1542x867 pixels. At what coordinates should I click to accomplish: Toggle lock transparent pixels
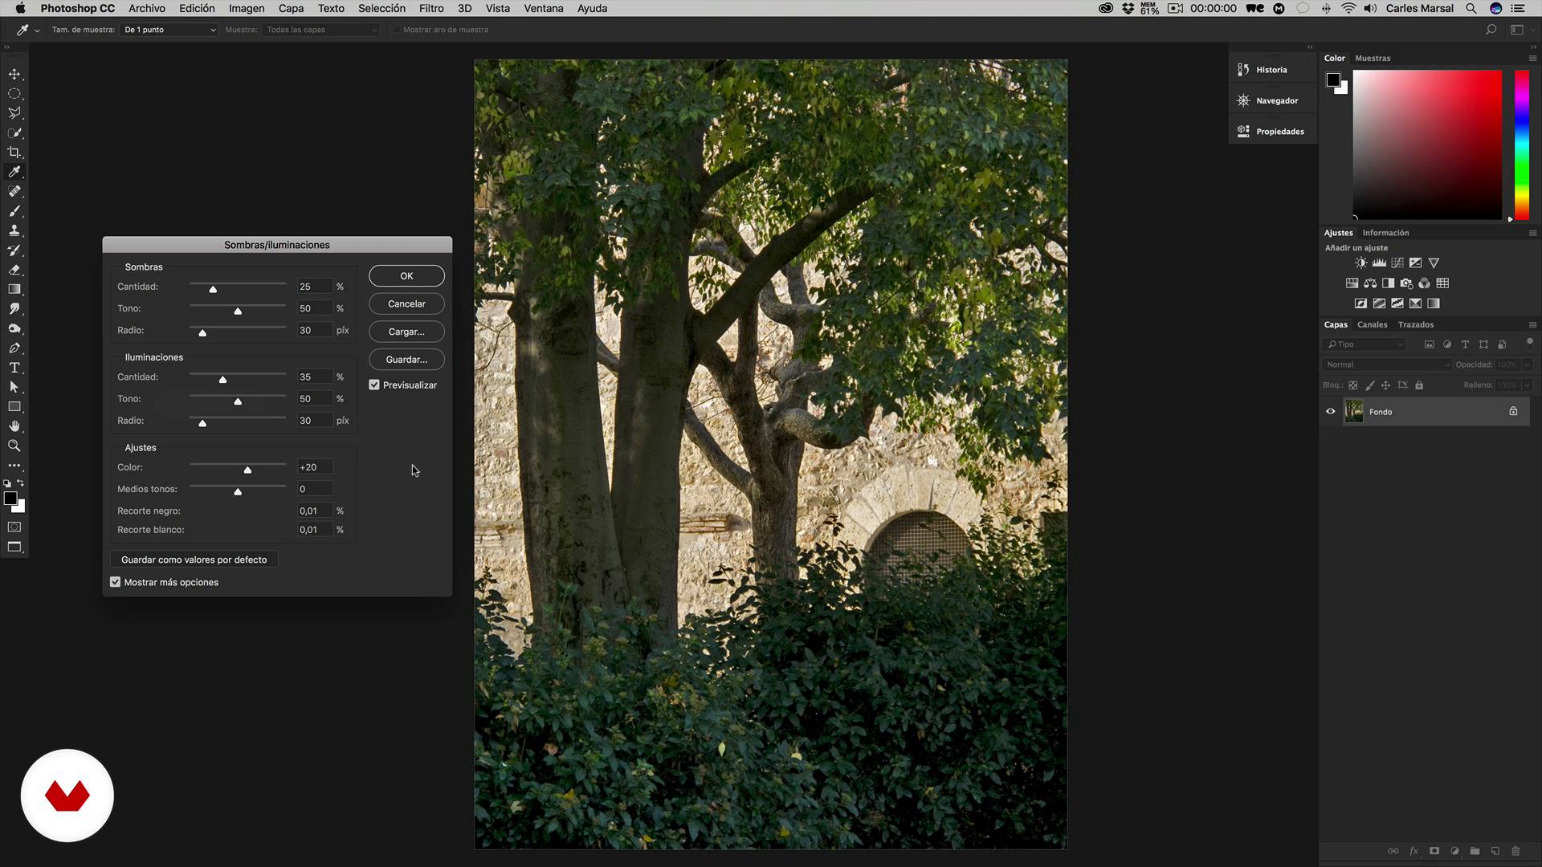click(x=1353, y=385)
